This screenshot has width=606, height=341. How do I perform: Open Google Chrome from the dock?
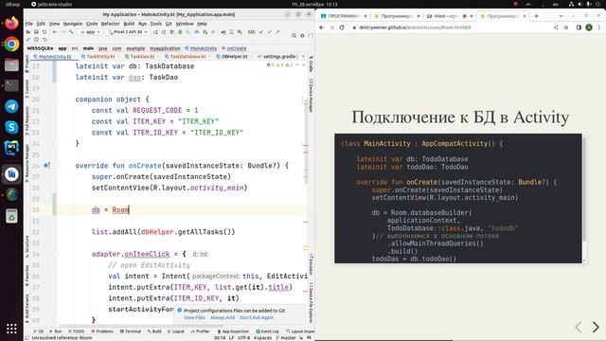11,45
